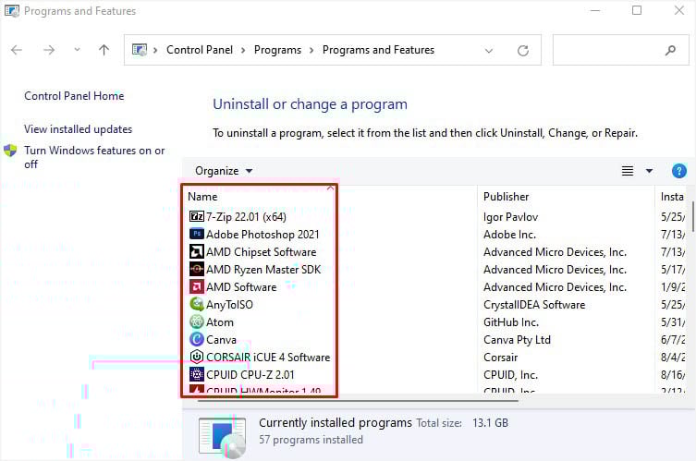Click the Programs and Features title icon
The height and width of the screenshot is (461, 696).
coord(12,11)
